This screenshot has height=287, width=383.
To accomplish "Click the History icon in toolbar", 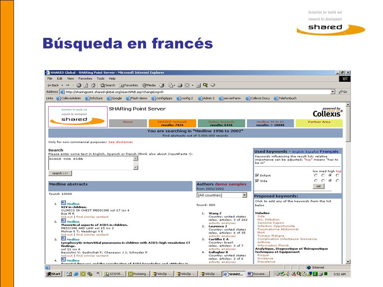I will [x=162, y=85].
